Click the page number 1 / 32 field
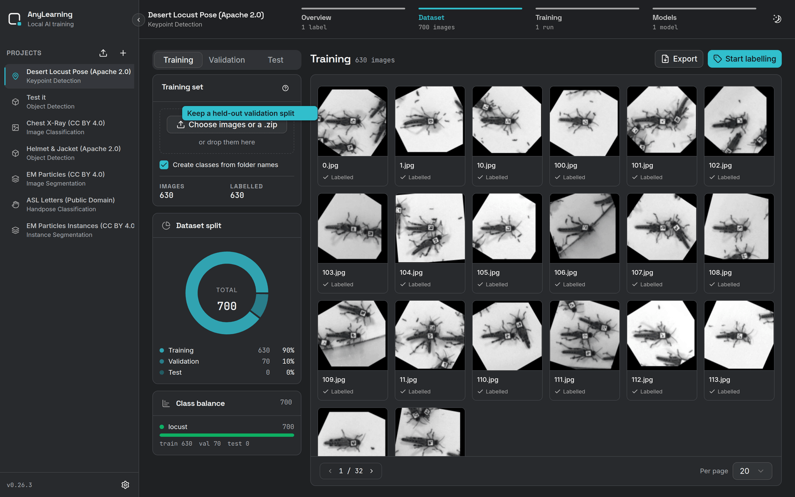Image resolution: width=795 pixels, height=497 pixels. click(x=351, y=471)
